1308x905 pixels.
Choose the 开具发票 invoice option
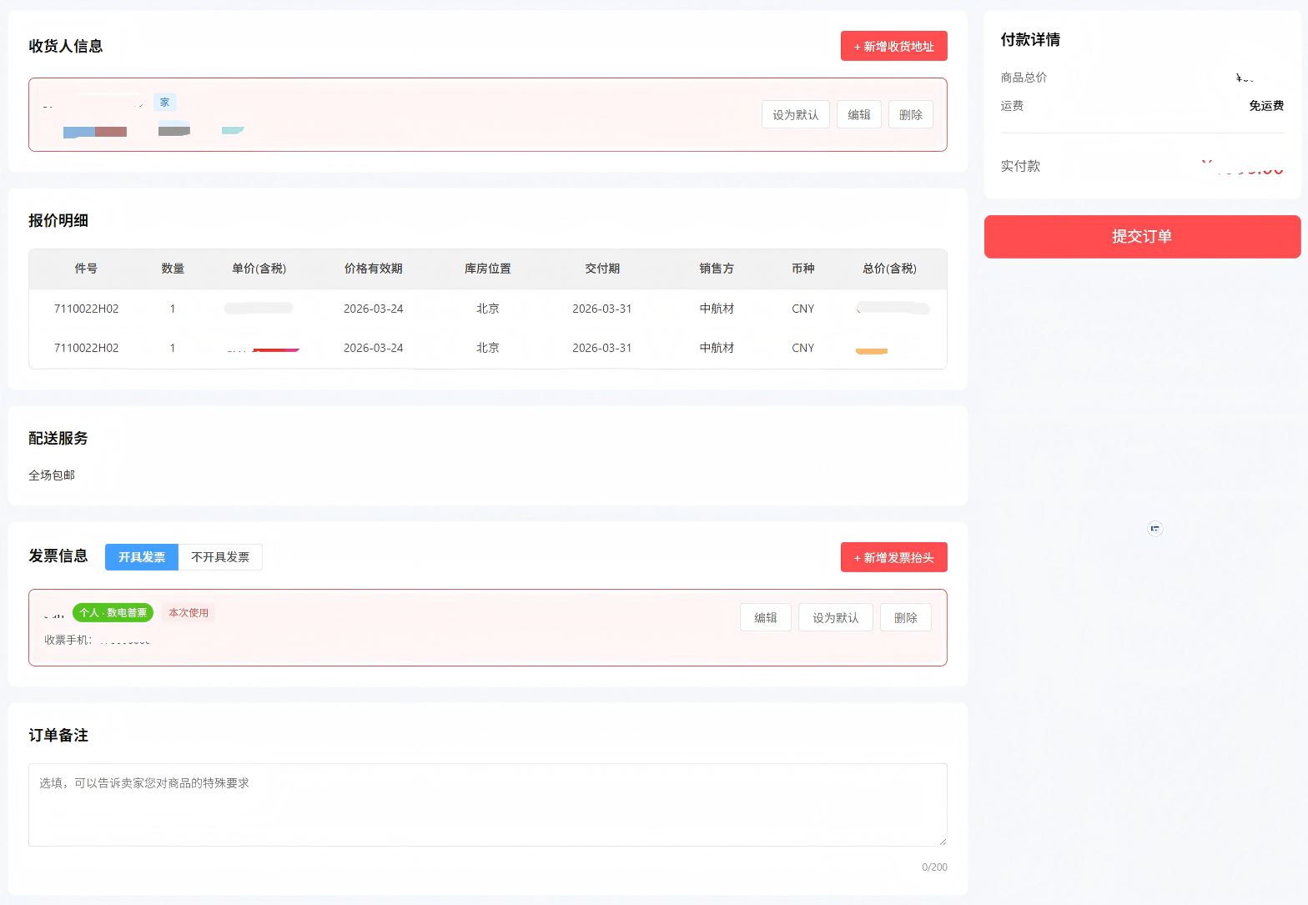[x=142, y=557]
